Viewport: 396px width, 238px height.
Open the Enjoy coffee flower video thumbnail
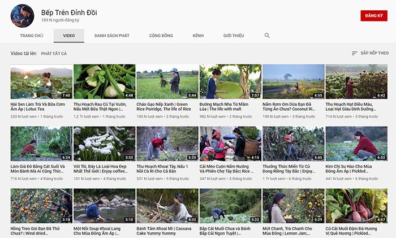coord(104,144)
